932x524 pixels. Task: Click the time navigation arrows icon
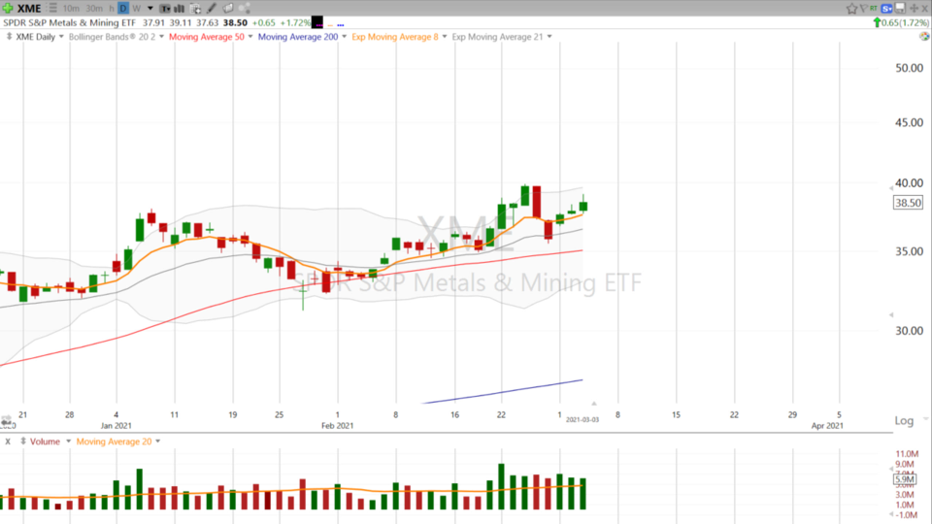tap(8, 422)
